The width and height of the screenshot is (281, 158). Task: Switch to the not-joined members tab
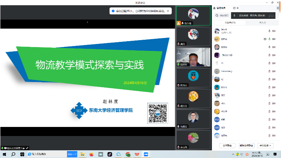coord(262,22)
